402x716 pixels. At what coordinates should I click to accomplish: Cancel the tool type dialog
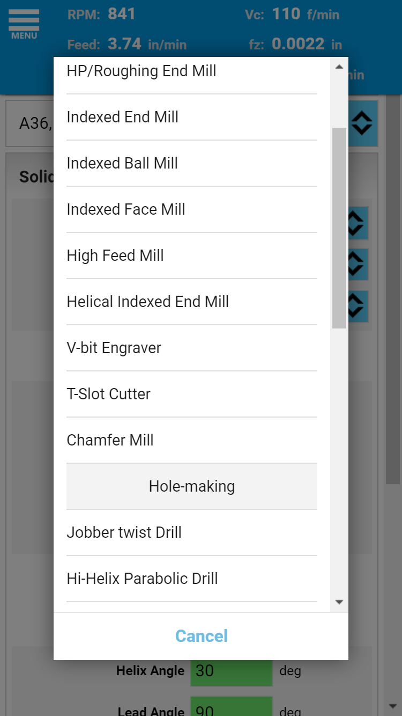click(x=201, y=636)
